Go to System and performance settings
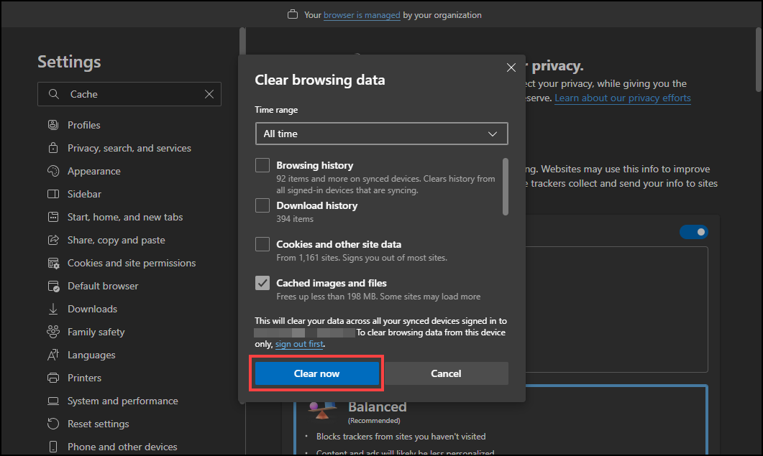The image size is (763, 456). click(x=122, y=401)
